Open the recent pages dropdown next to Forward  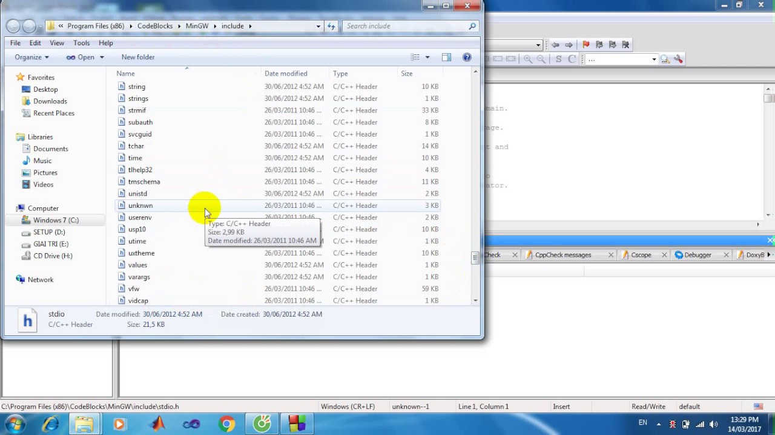(40, 26)
